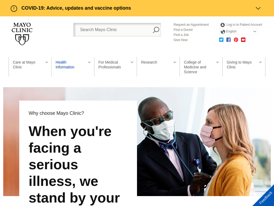Click the Mayo Clinic shield logo
This screenshot has width=274, height=206.
22,34
